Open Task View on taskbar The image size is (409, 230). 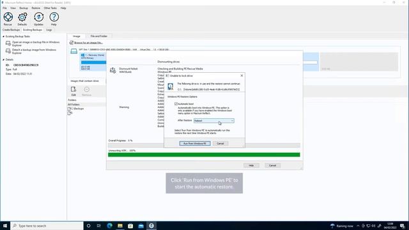[x=99, y=226]
